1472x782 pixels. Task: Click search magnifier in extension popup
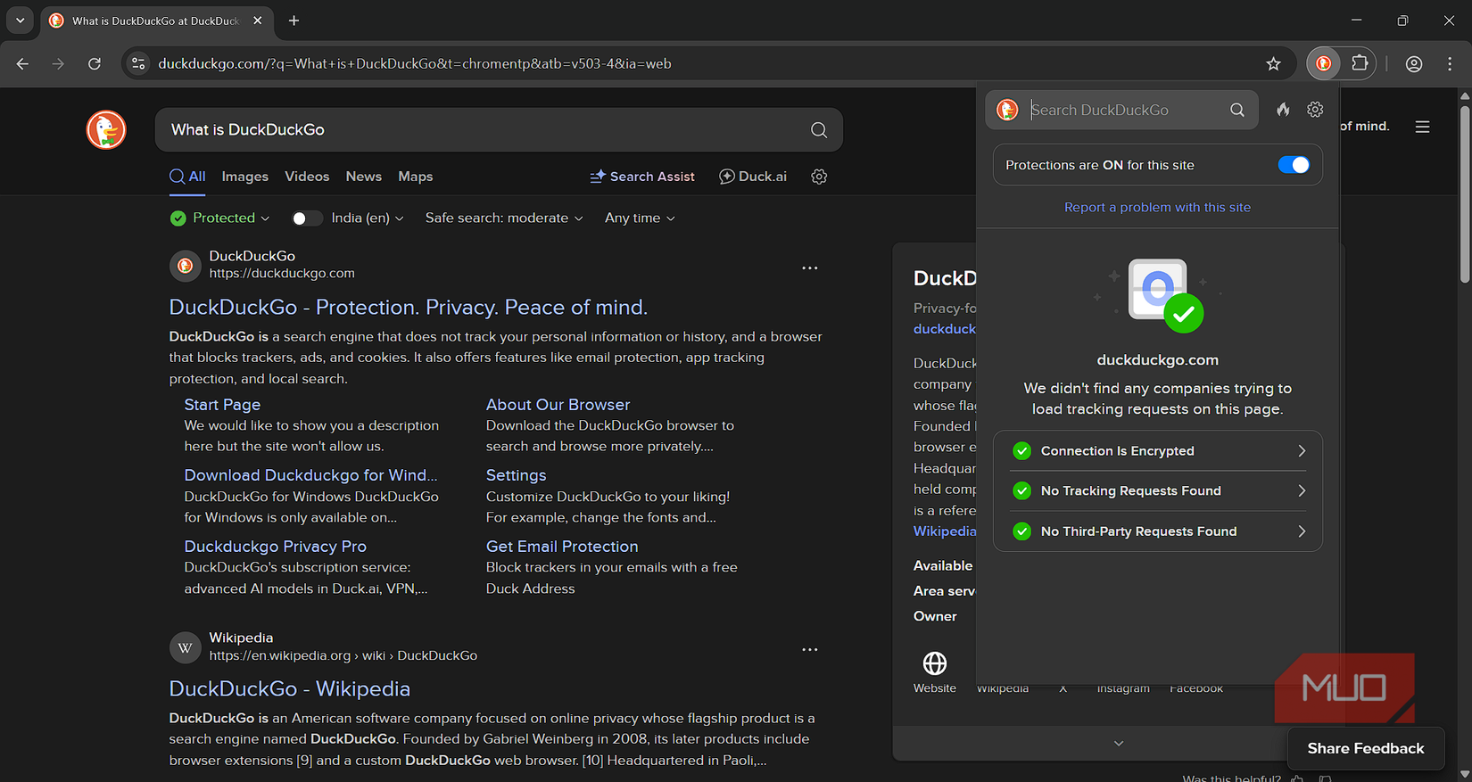tap(1237, 110)
